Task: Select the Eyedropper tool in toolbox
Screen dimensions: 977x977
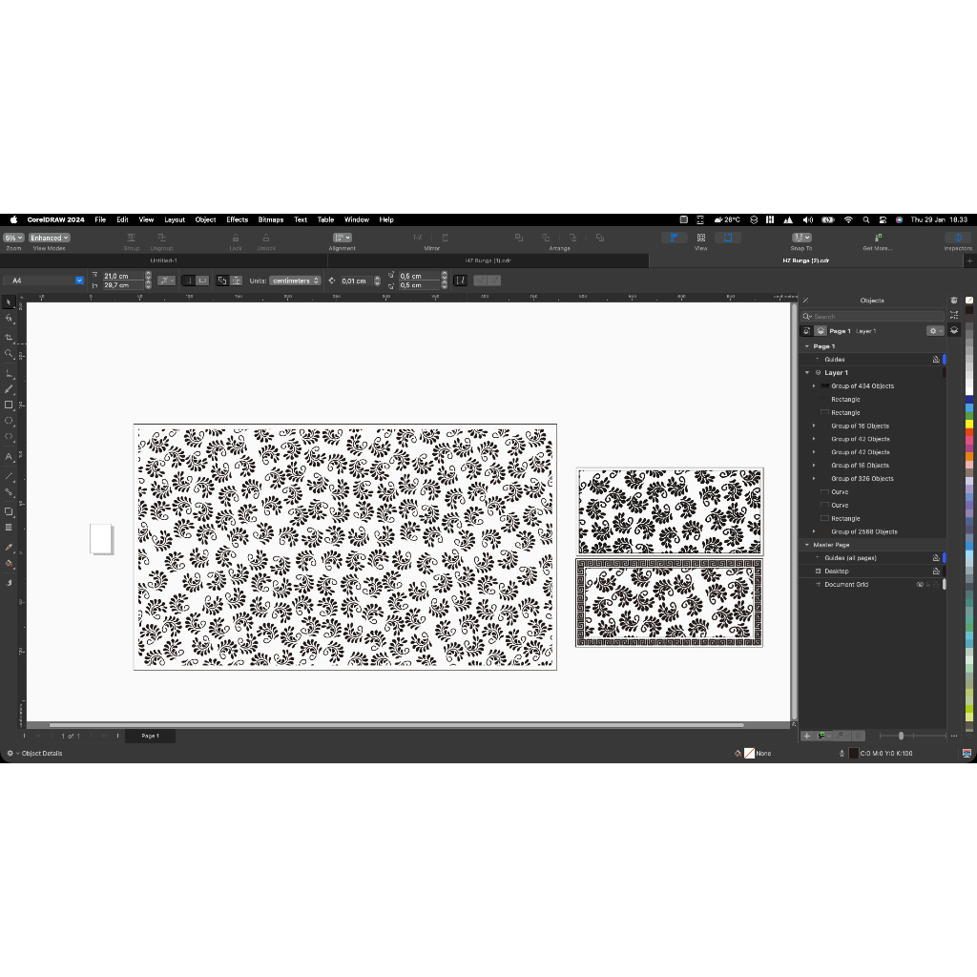Action: pyautogui.click(x=9, y=547)
